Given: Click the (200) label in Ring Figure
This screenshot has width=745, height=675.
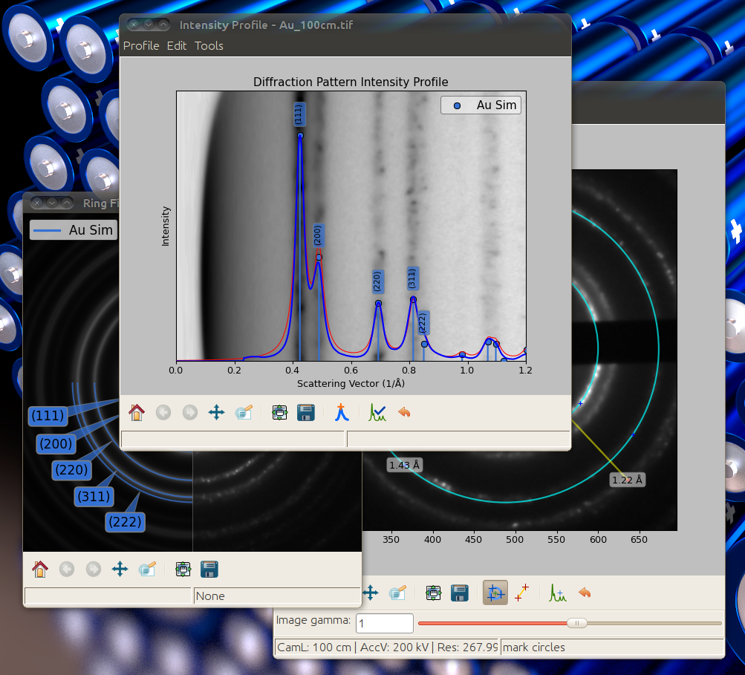Looking at the screenshot, I should pyautogui.click(x=56, y=443).
